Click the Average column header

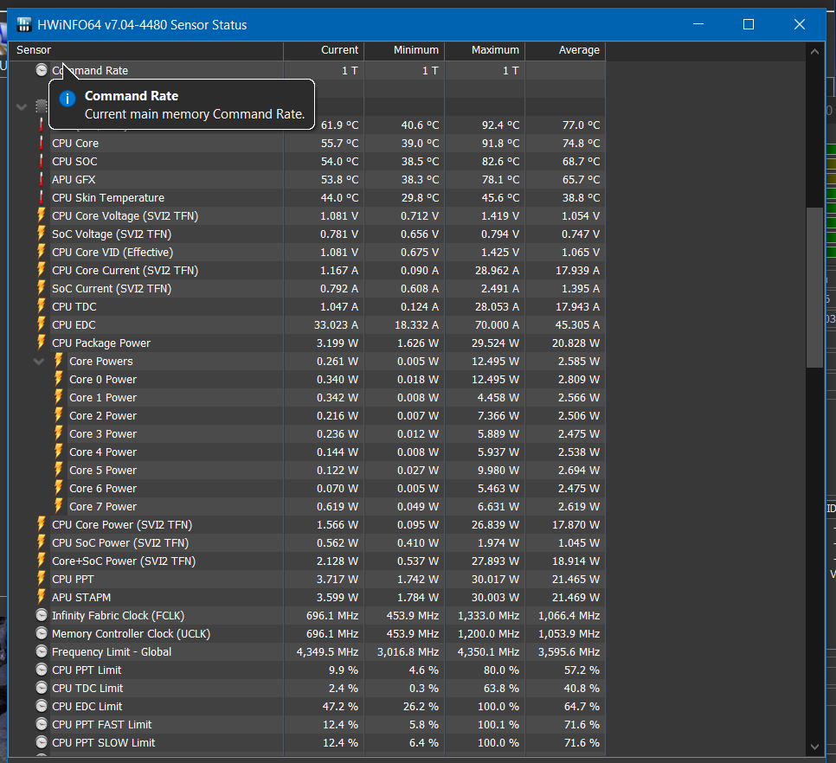coord(565,50)
